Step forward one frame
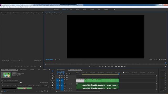168x94 pixels. click(109, 66)
